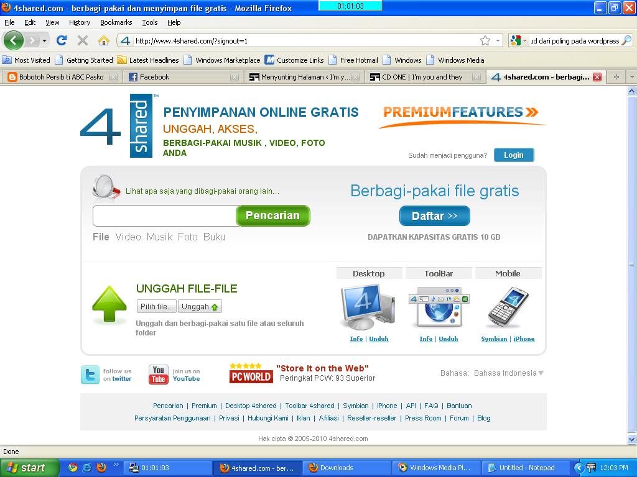637x477 pixels.
Task: Click the magnifying glass graphic above the search box
Action: (104, 186)
